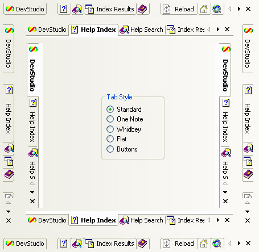Click the scroll-right arrow in the outer bottom strip
Screen dimensions: 259x252
(239, 243)
